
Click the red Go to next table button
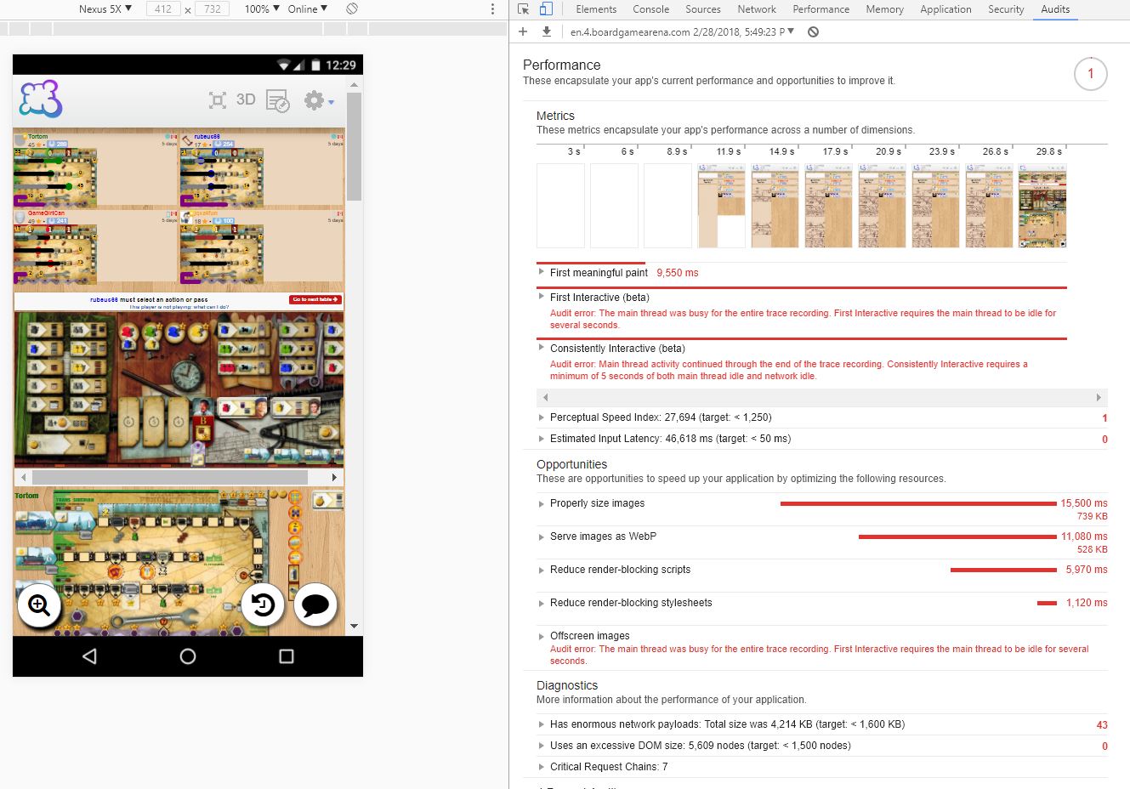click(315, 300)
